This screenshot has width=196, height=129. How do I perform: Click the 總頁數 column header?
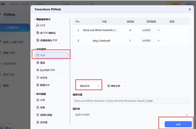click(x=130, y=21)
